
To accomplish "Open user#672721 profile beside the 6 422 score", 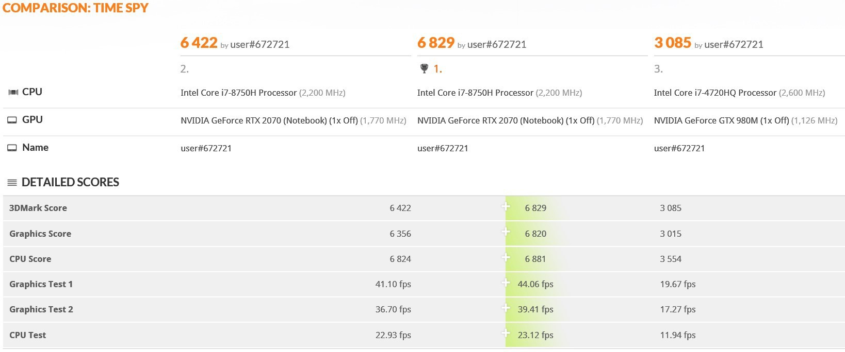I will [259, 45].
